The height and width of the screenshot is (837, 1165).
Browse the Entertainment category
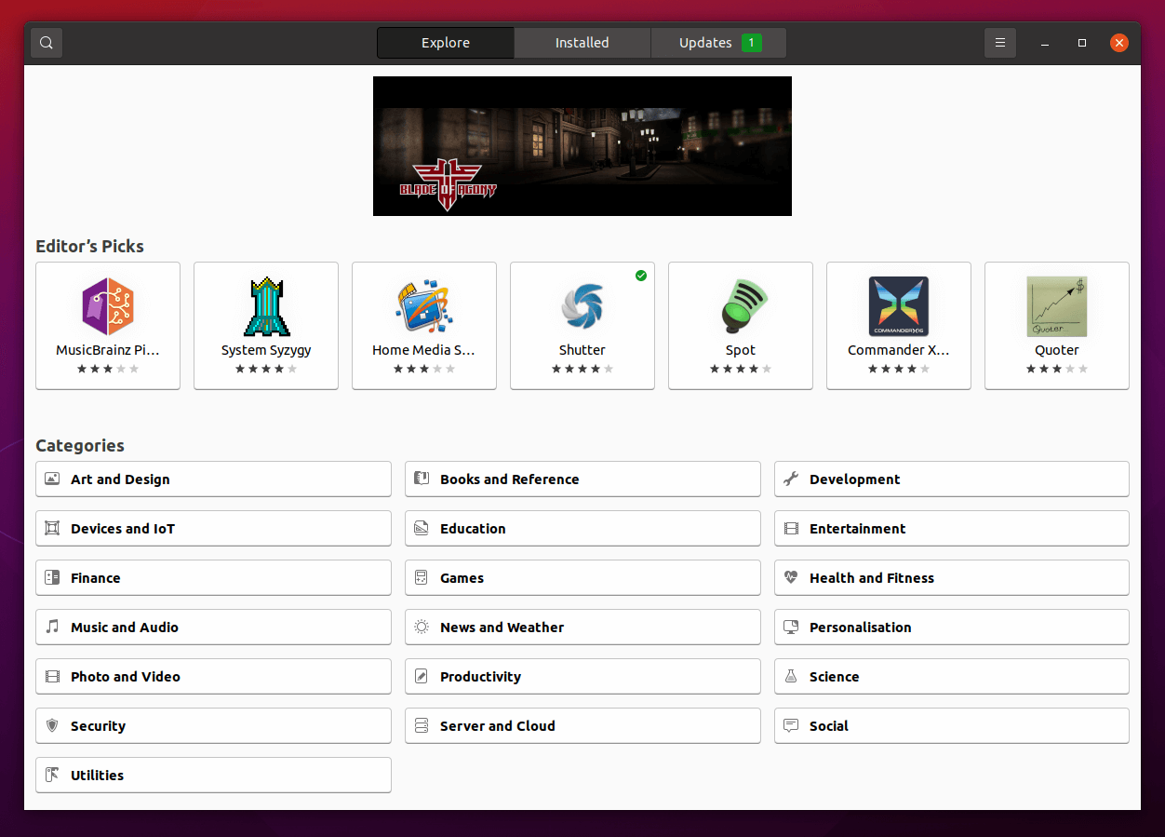(952, 529)
